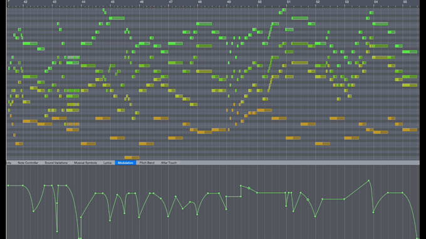Open the After Touch tab
The height and width of the screenshot is (239, 426).
coord(169,163)
